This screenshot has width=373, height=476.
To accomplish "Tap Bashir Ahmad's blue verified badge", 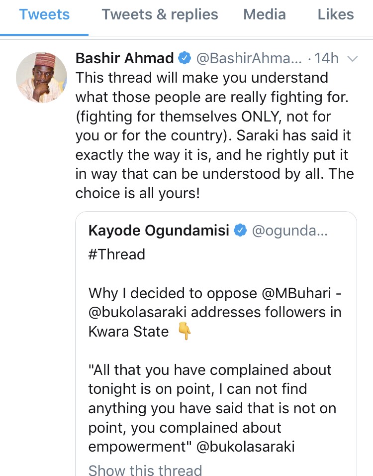I will (184, 59).
